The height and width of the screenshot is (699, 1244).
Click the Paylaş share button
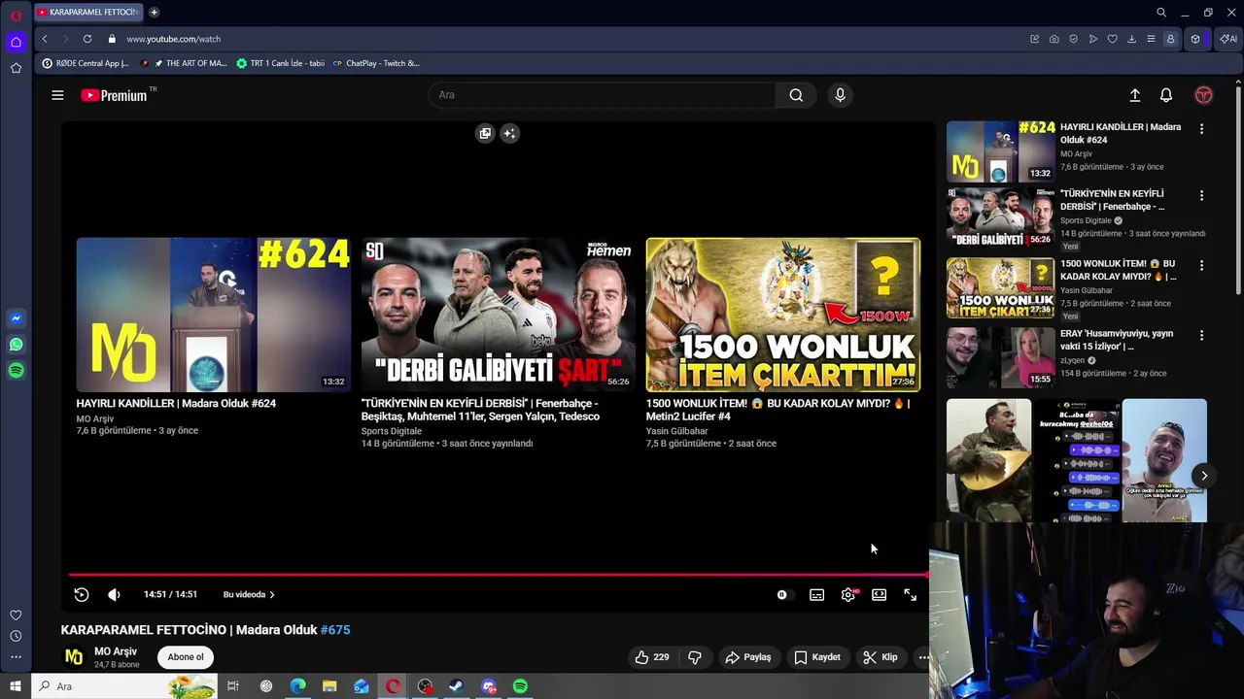click(748, 657)
